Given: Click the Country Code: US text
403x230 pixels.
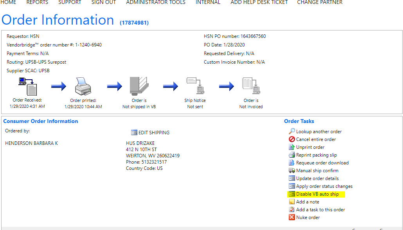Looking at the screenshot, I should click(x=144, y=168).
